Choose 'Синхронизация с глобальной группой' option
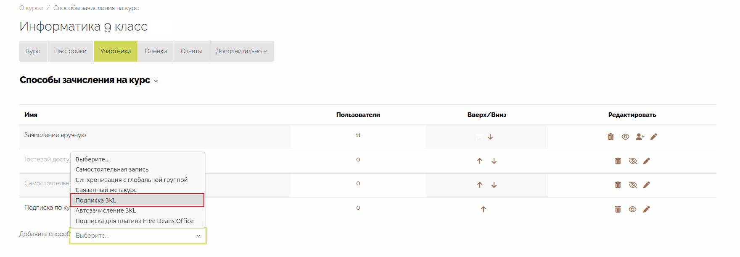The height and width of the screenshot is (257, 740). [131, 180]
